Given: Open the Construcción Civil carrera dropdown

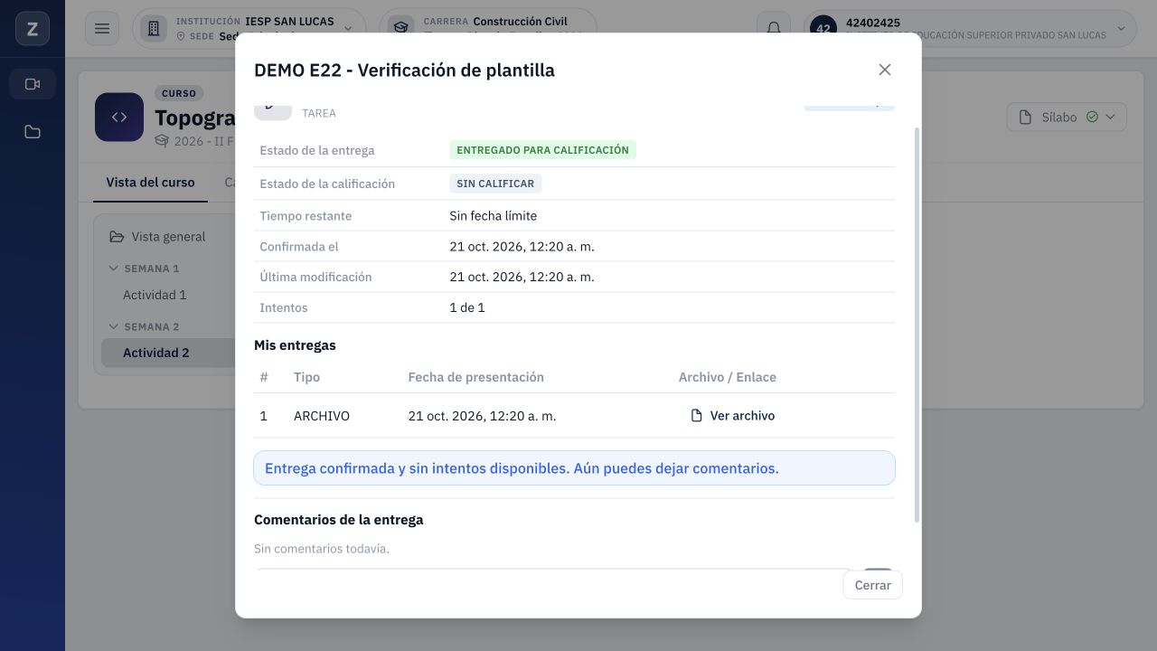Looking at the screenshot, I should (x=488, y=29).
